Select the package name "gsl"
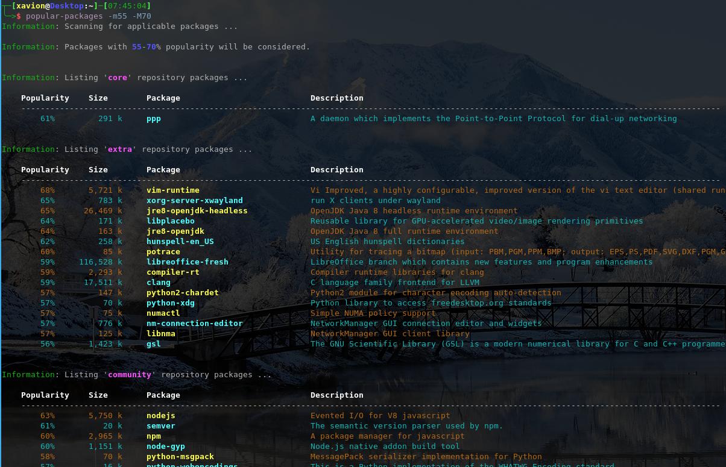This screenshot has height=467, width=726. coord(154,344)
